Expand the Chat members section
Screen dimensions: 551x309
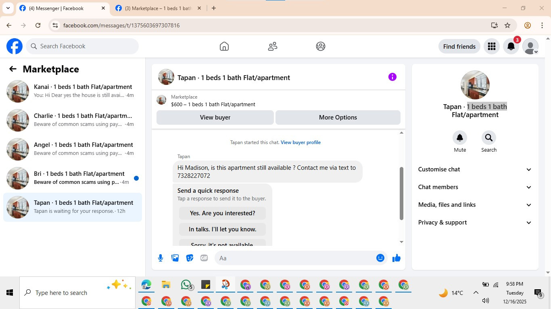click(x=475, y=187)
